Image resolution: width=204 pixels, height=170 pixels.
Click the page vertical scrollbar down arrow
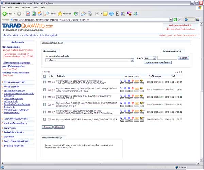pos(201,160)
